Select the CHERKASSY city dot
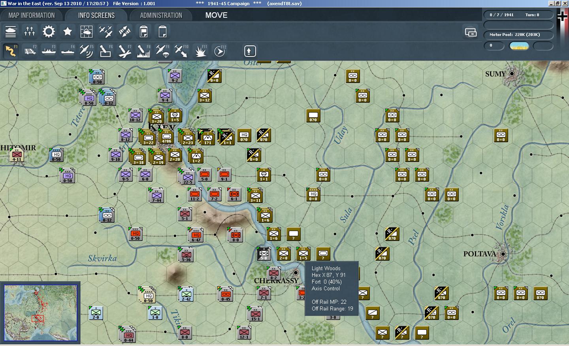This screenshot has width=569, height=346. click(296, 273)
